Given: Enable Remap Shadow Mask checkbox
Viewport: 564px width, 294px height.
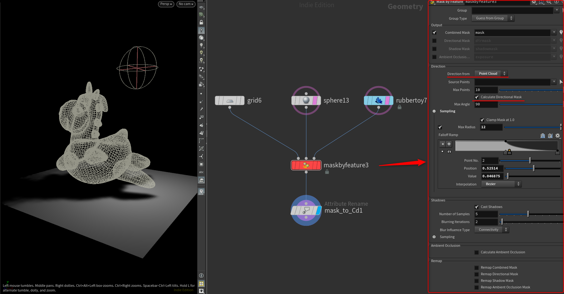Looking at the screenshot, I should [x=476, y=281].
